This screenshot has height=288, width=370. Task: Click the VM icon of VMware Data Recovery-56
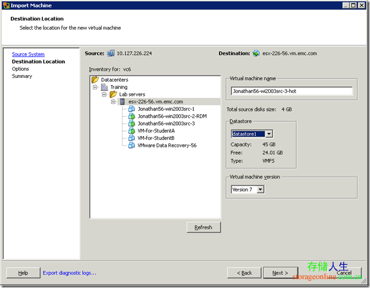tap(131, 145)
